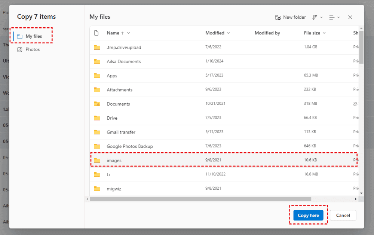Click the 11/10/2022 modified date
Viewport: 374px width, 235px height.
[215, 174]
